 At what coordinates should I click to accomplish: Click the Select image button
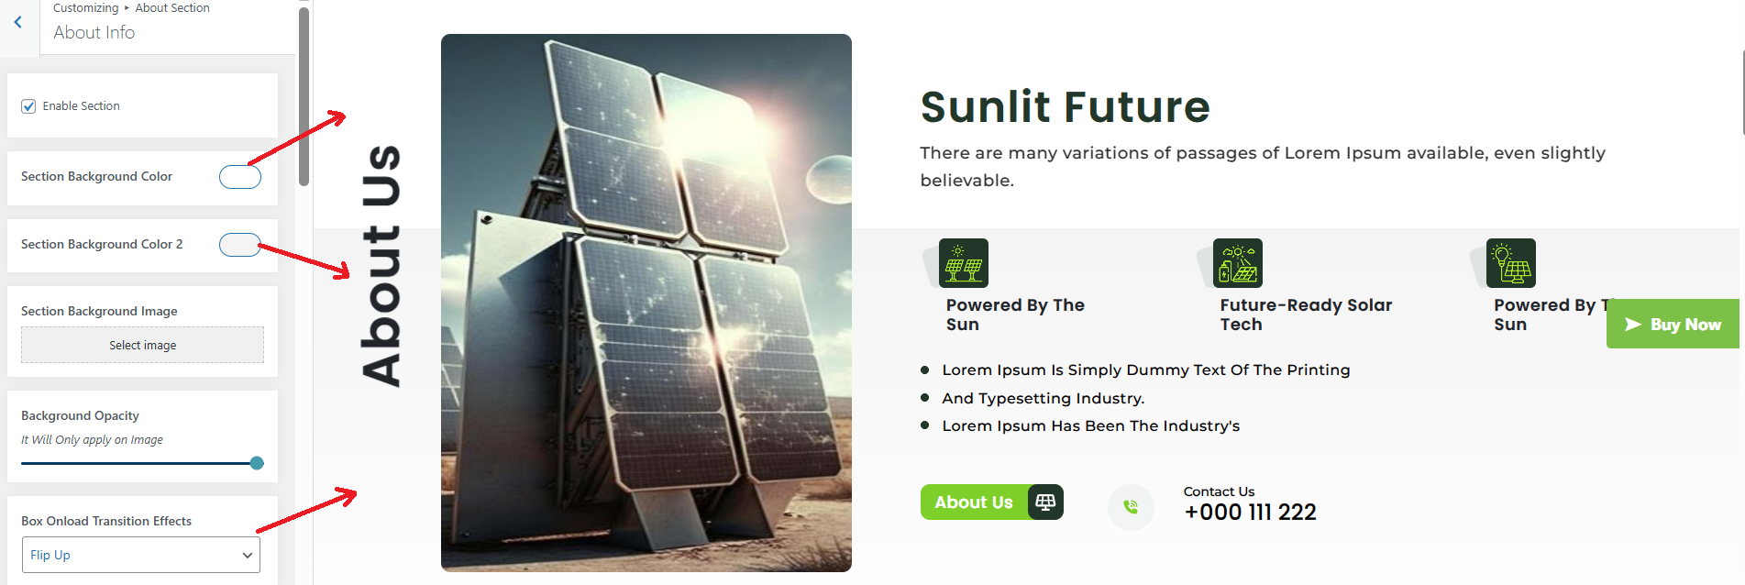(x=142, y=345)
